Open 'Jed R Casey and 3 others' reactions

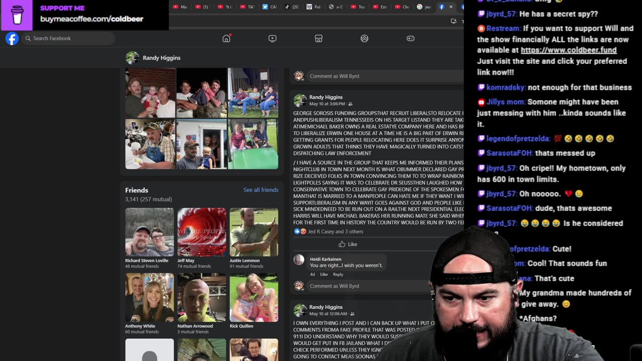[336, 232]
